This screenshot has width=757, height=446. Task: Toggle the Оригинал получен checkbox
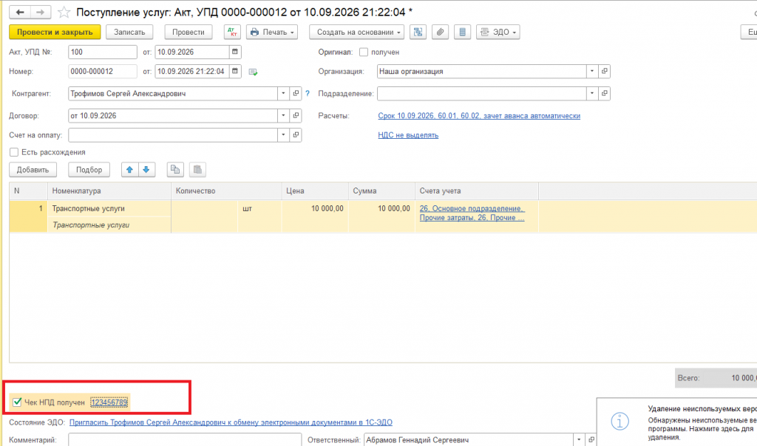pyautogui.click(x=364, y=52)
